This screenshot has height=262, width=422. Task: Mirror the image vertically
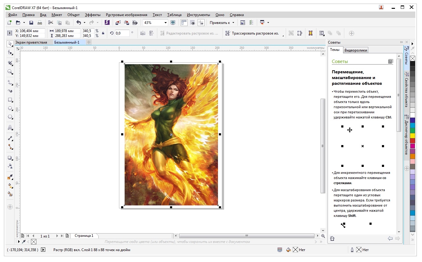151,33
